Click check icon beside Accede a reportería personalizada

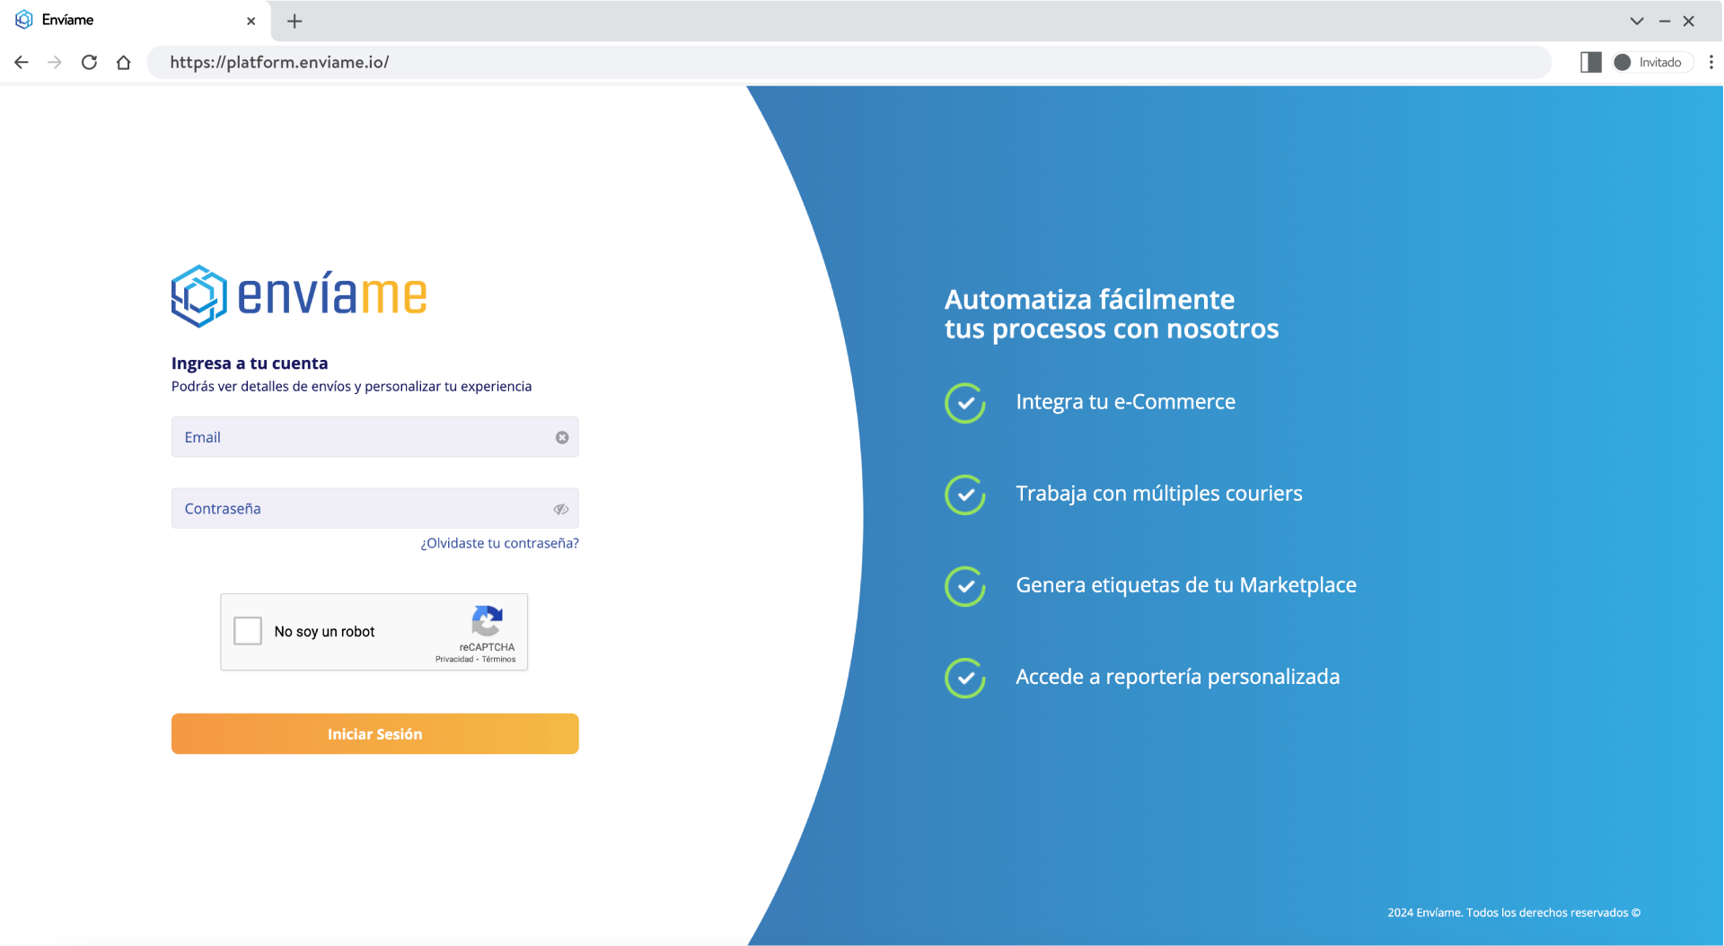pyautogui.click(x=965, y=678)
